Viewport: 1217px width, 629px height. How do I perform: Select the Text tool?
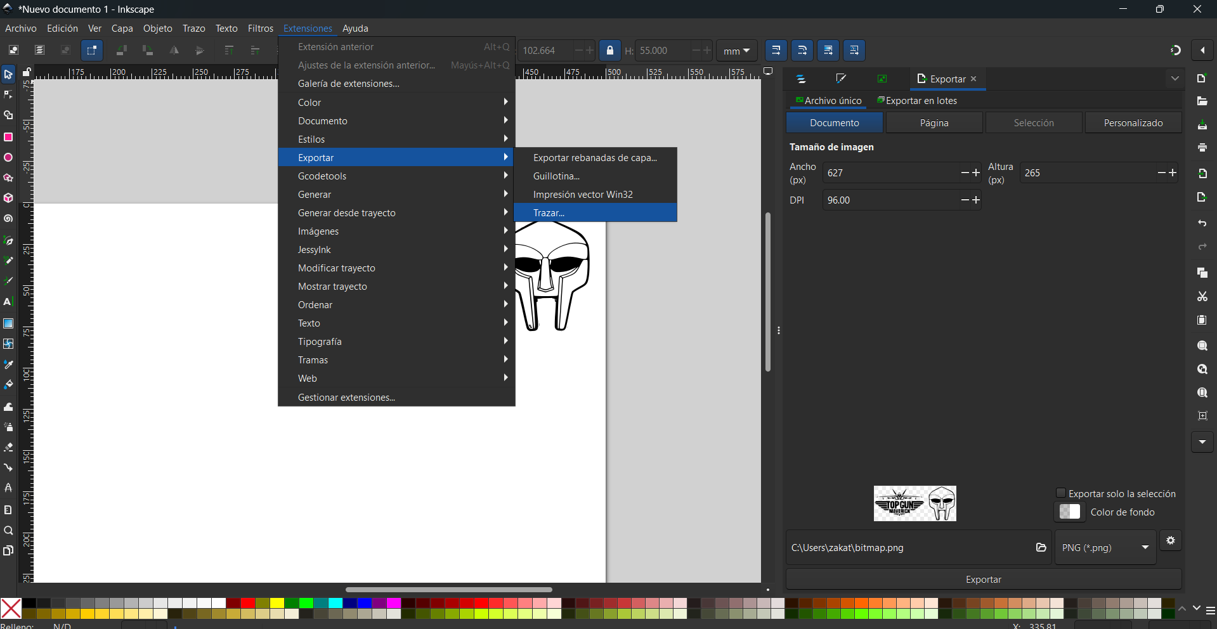click(x=8, y=302)
